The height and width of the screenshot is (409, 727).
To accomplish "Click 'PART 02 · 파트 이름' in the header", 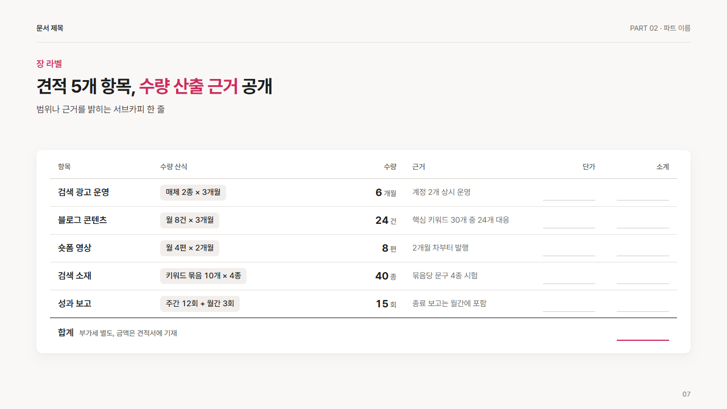I will (x=660, y=28).
